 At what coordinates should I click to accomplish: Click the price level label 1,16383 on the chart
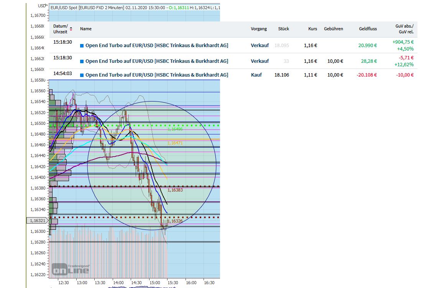pyautogui.click(x=175, y=190)
